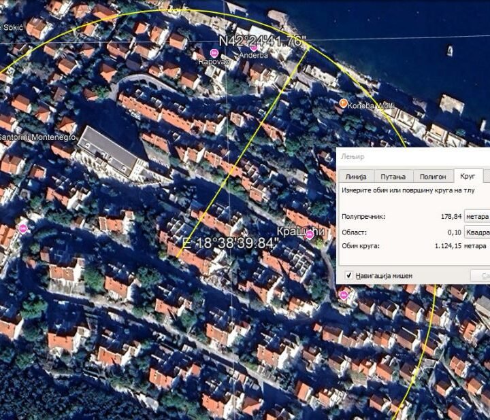Click the pink lodging pin at the left edge
The image size is (490, 420).
[x=22, y=229]
